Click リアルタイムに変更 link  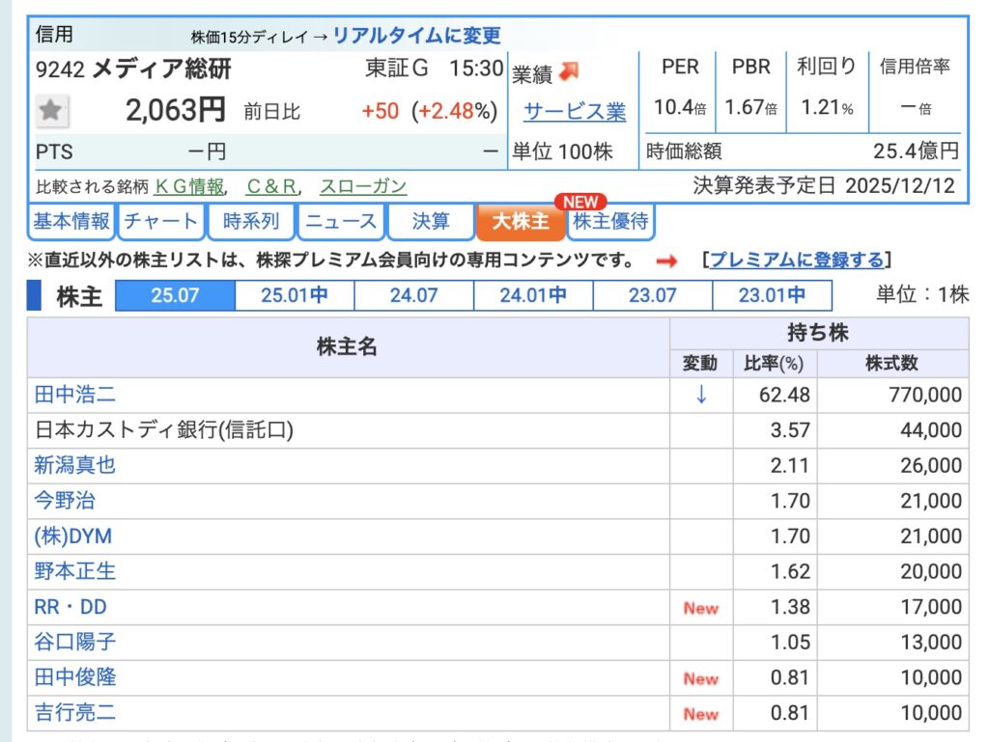click(x=416, y=37)
